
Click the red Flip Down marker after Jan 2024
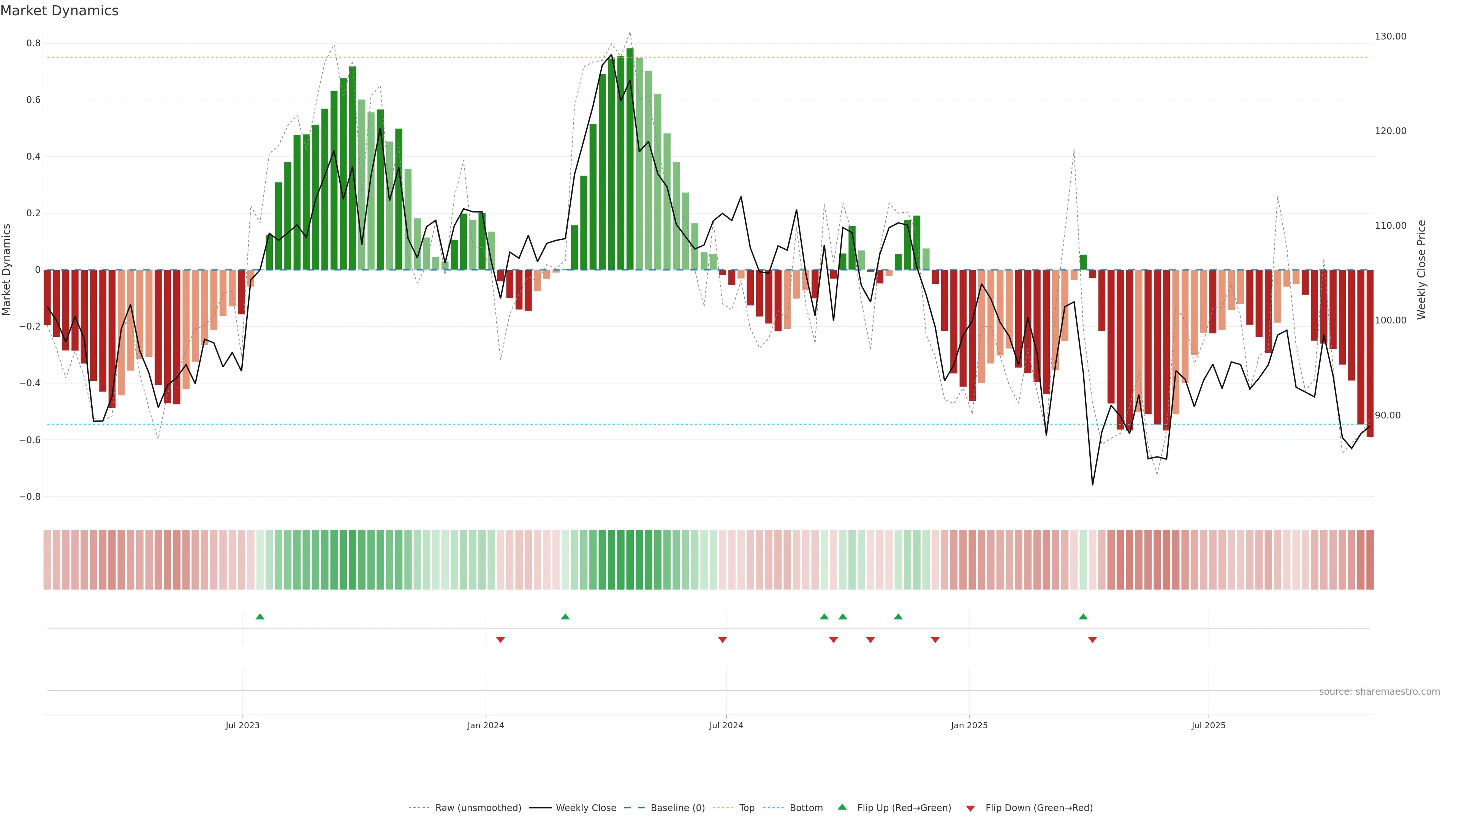click(x=500, y=640)
